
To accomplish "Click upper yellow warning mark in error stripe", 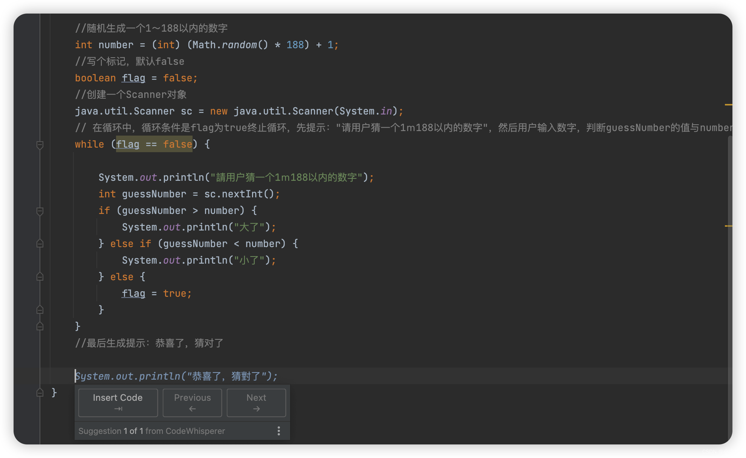I will click(728, 104).
